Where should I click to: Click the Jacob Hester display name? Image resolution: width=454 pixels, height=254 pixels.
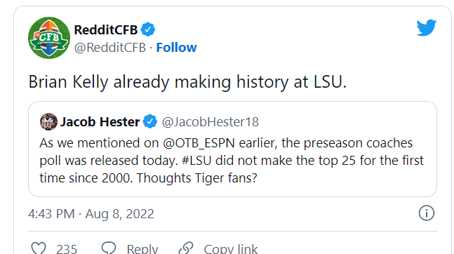pos(100,121)
